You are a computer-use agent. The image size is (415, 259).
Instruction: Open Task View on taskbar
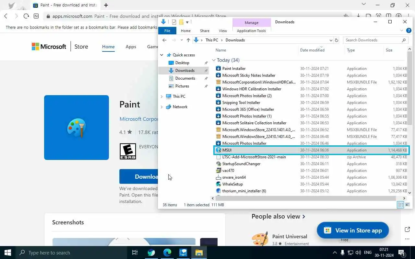pyautogui.click(x=135, y=253)
